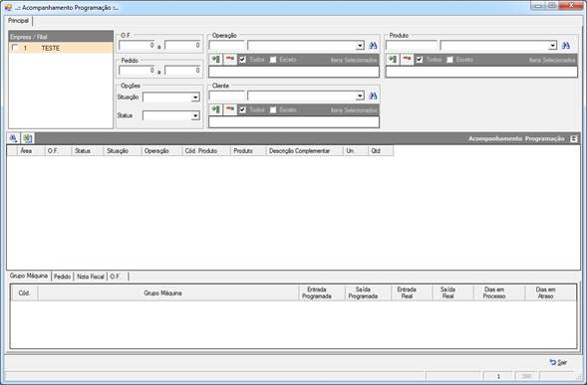Click the Excel export icon above the grid
Screen dimensions: 587x385
pos(27,138)
